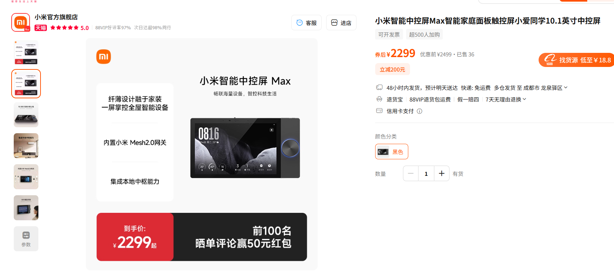Click the quantity input field
The width and height of the screenshot is (614, 271).
[426, 173]
